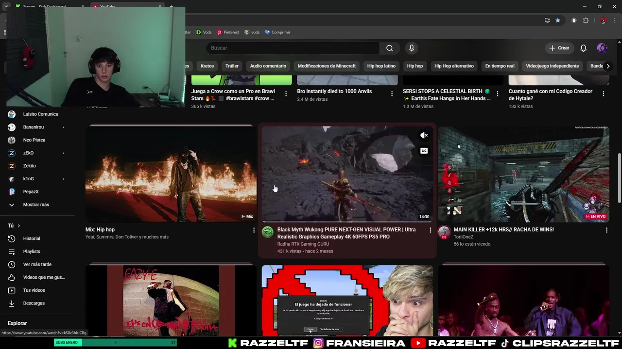Select the Tráiler filter chip

coord(232,66)
